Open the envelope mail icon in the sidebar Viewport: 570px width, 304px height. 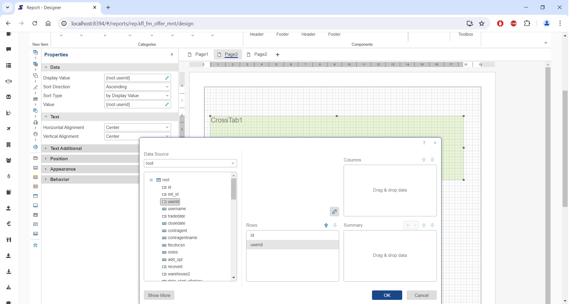point(9,97)
